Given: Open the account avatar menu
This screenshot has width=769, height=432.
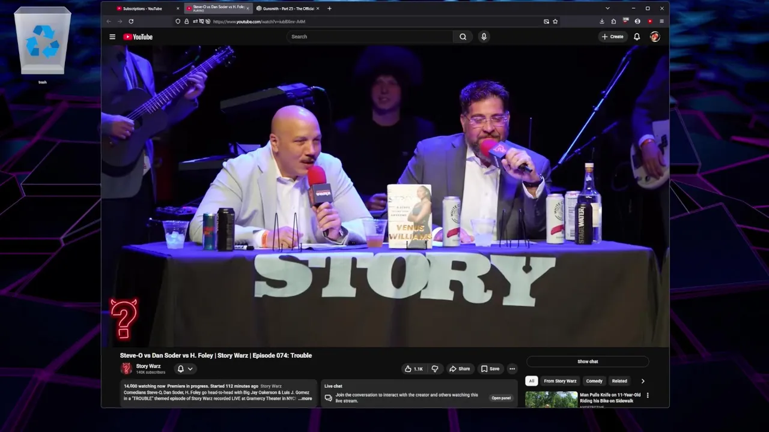Looking at the screenshot, I should [655, 37].
